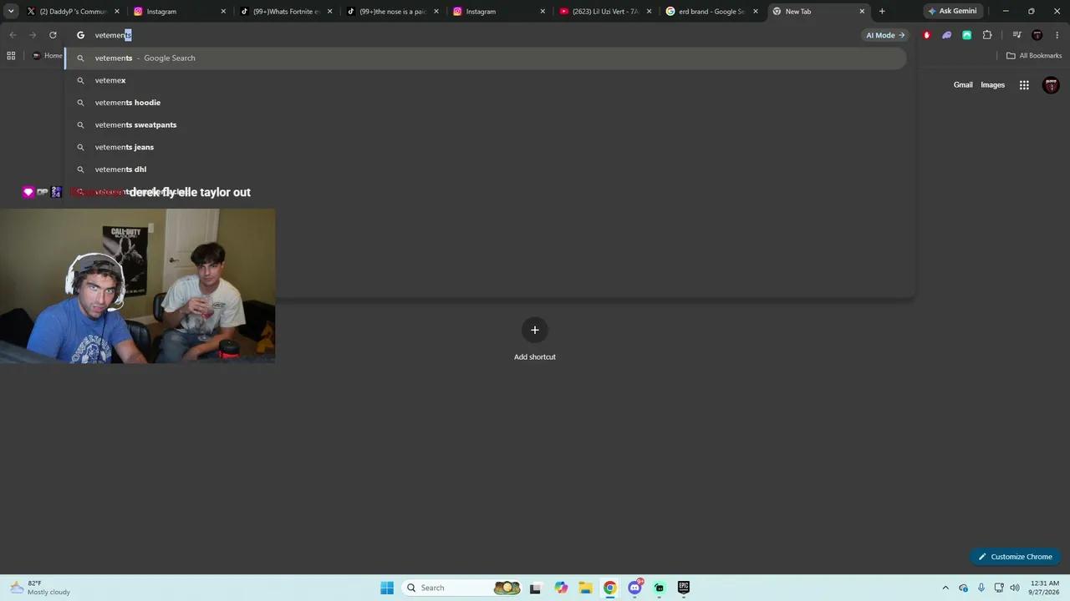Go forward in browser history
This screenshot has height=601, width=1070.
[33, 35]
